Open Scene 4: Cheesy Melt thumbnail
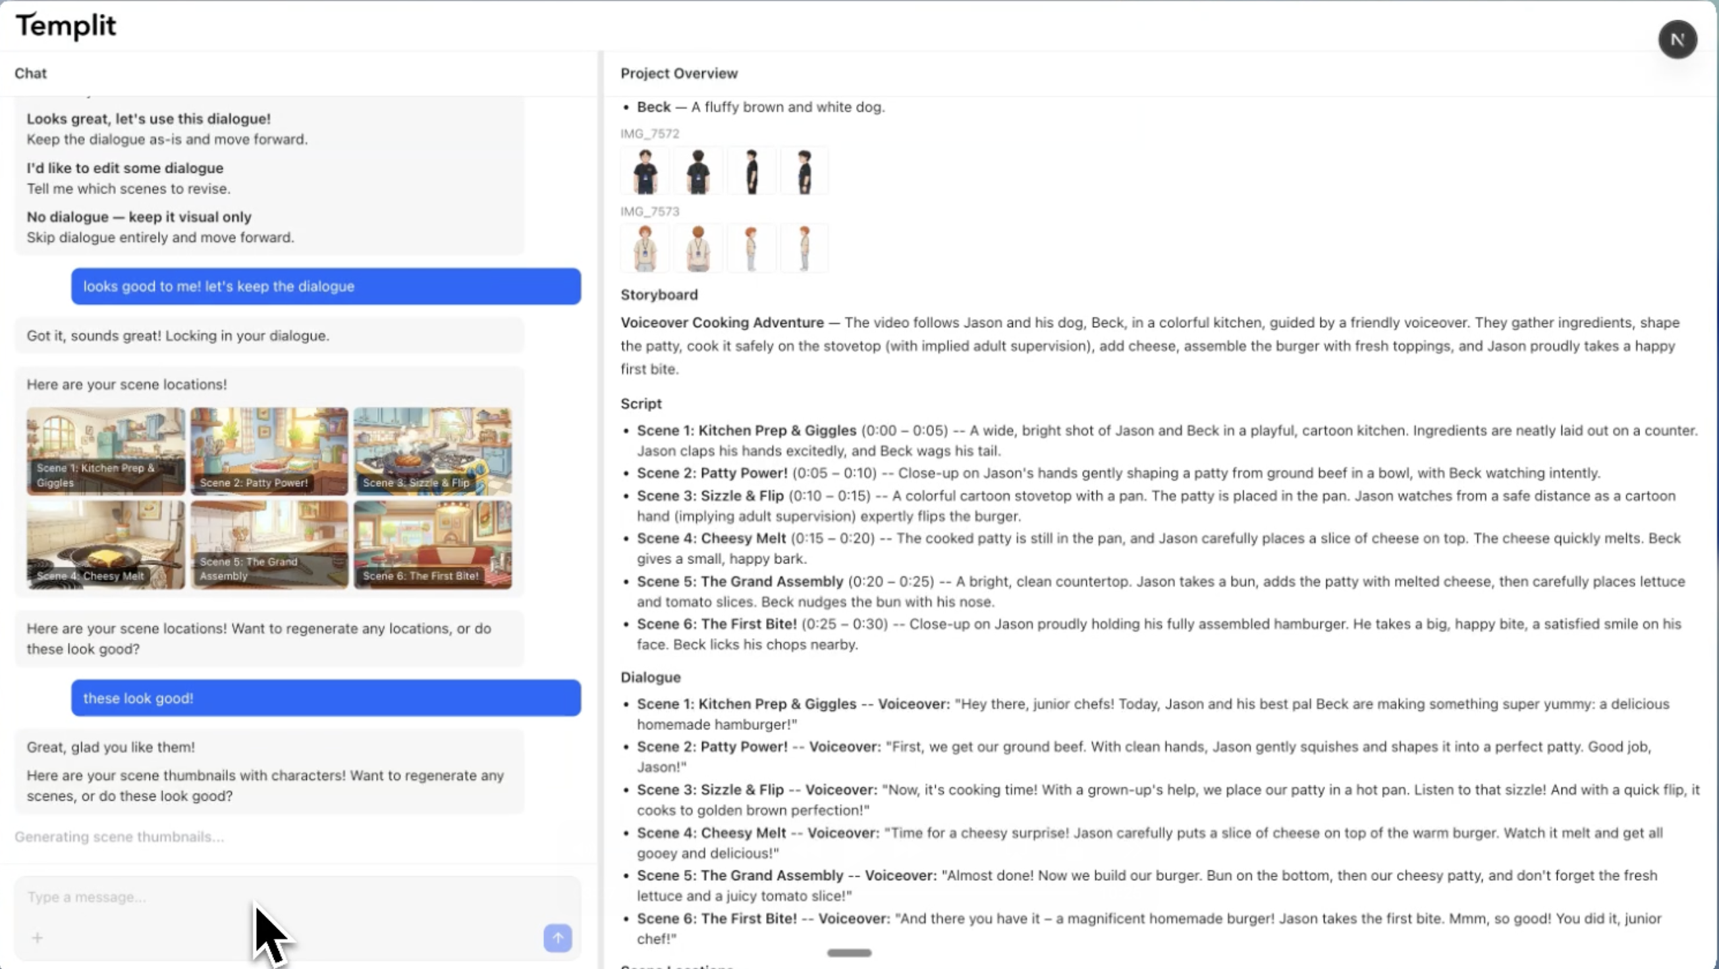The image size is (1719, 969). [x=105, y=544]
